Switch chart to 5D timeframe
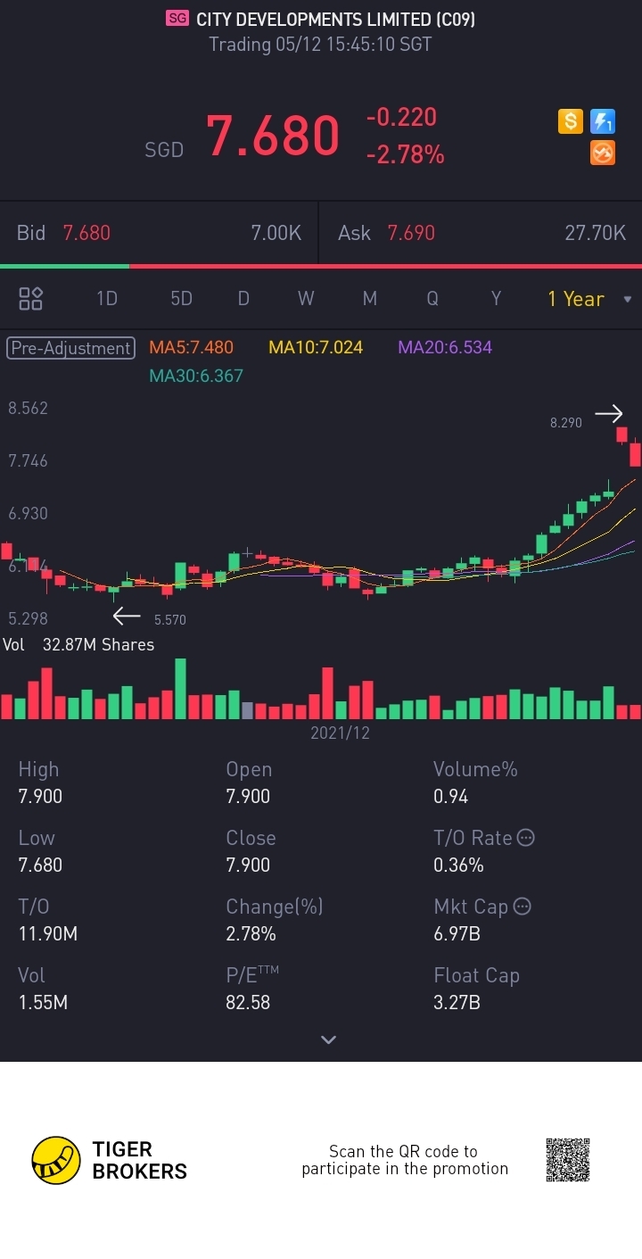Image resolution: width=642 pixels, height=1259 pixels. [181, 299]
